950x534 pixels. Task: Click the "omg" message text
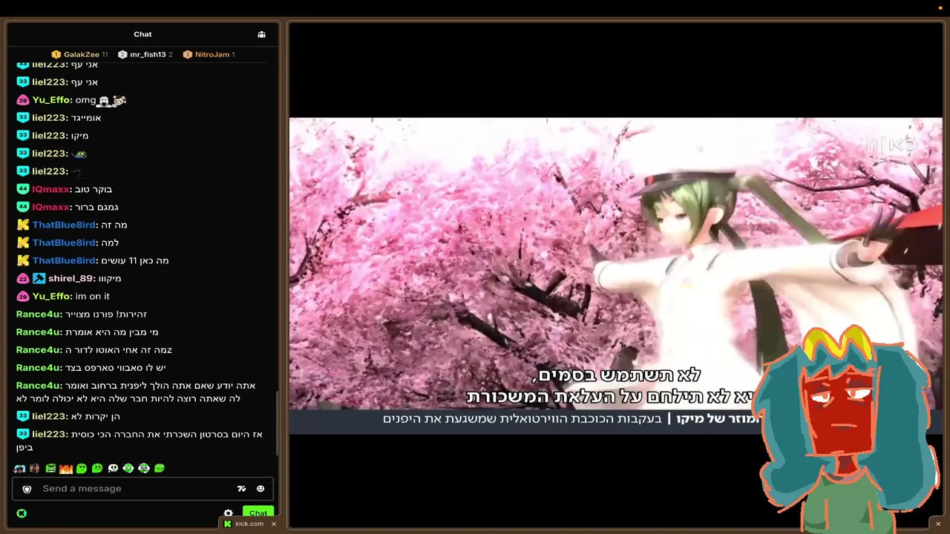coord(85,100)
